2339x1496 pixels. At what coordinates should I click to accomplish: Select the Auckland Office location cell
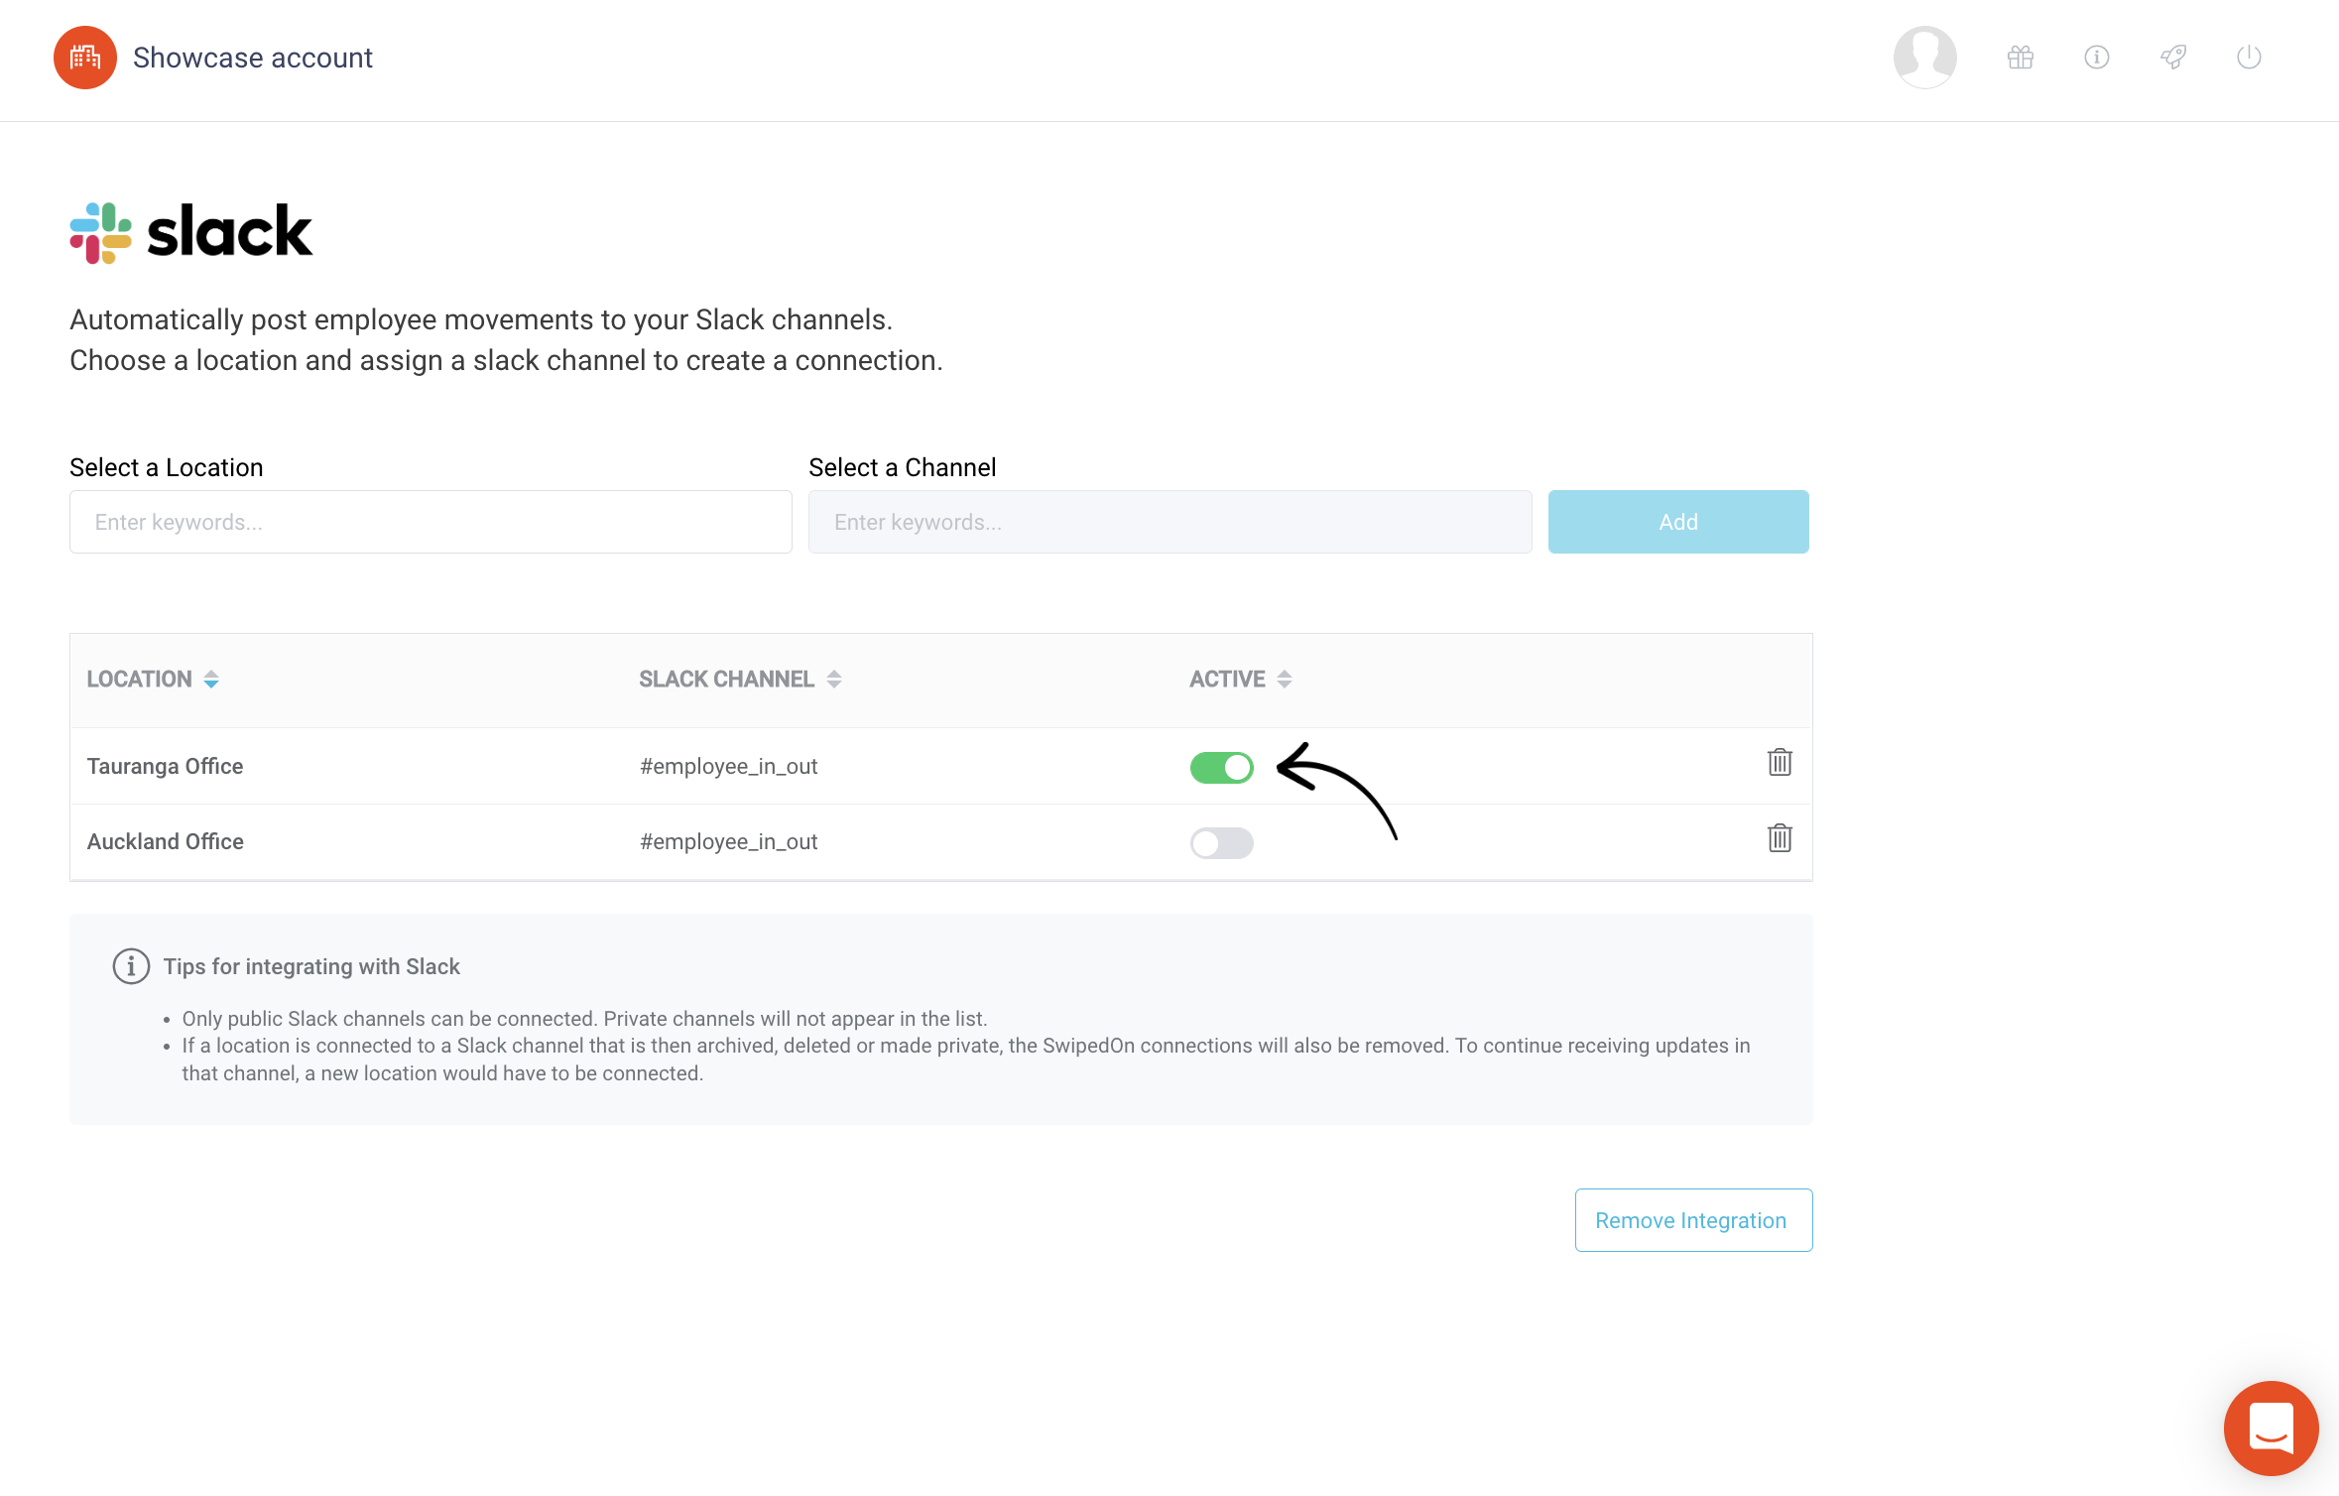tap(165, 841)
